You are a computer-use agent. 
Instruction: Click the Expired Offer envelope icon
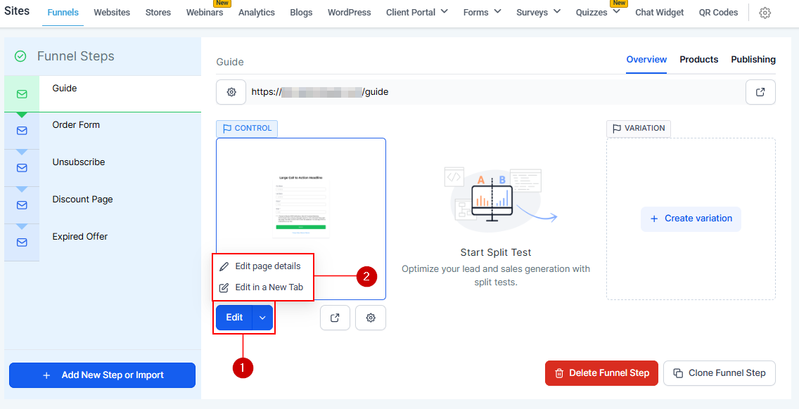22,242
